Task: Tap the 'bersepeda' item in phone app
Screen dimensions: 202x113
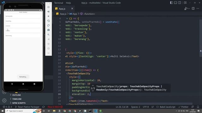Action: (23, 16)
